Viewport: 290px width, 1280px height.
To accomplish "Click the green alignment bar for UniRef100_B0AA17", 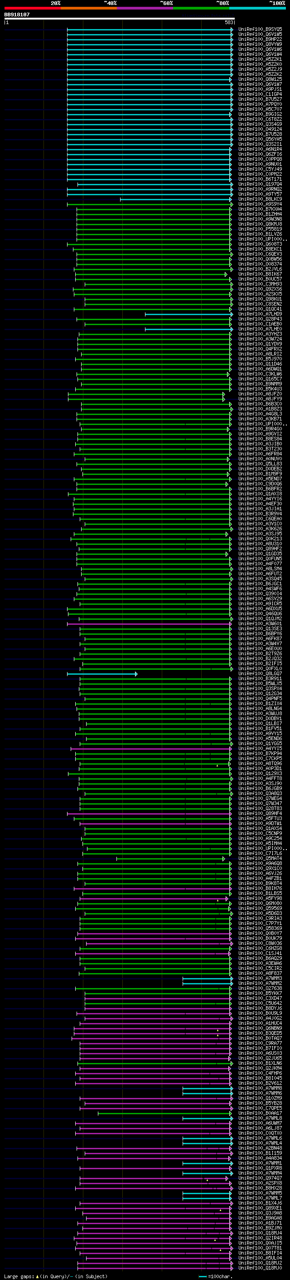I will [x=165, y=1113].
